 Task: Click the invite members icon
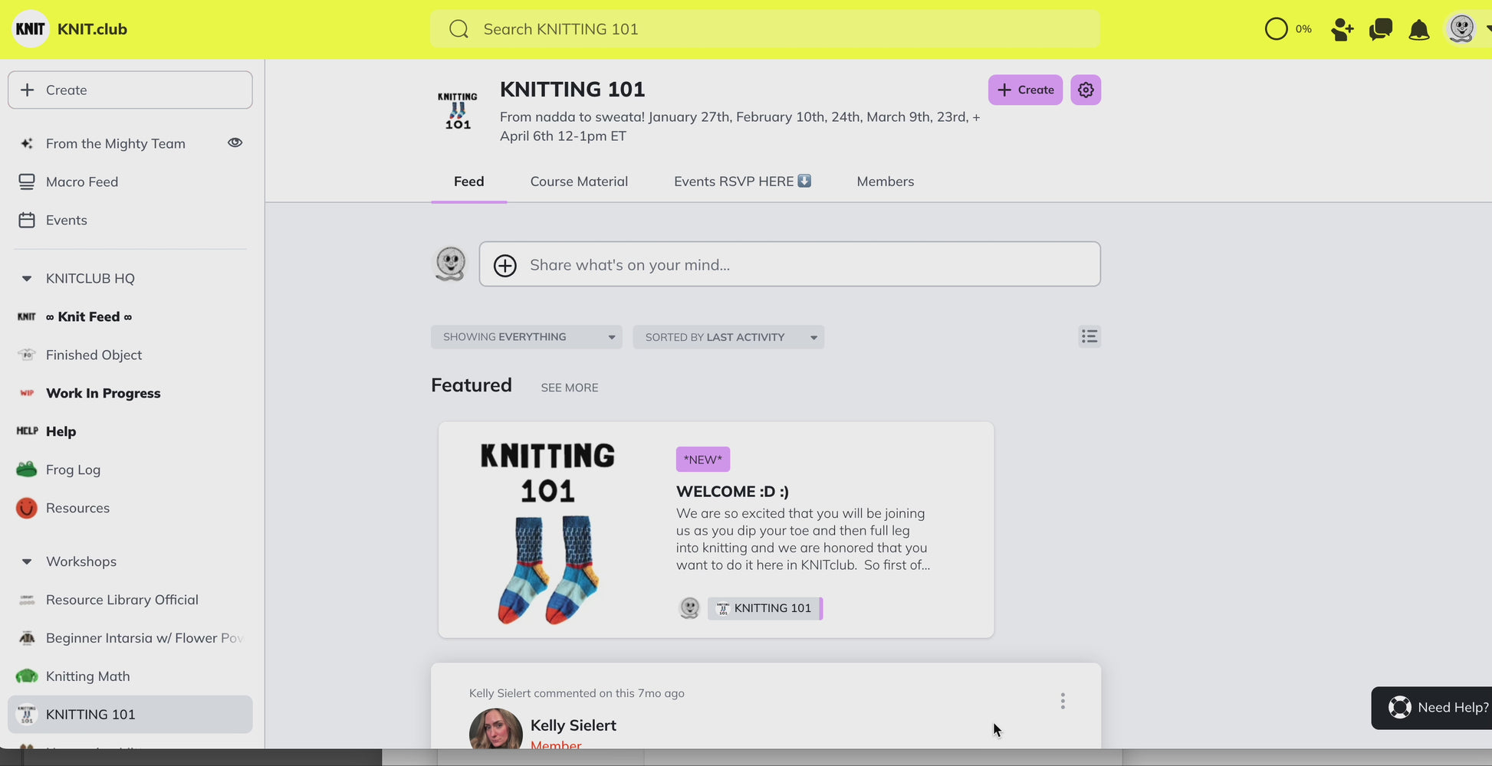(x=1342, y=30)
